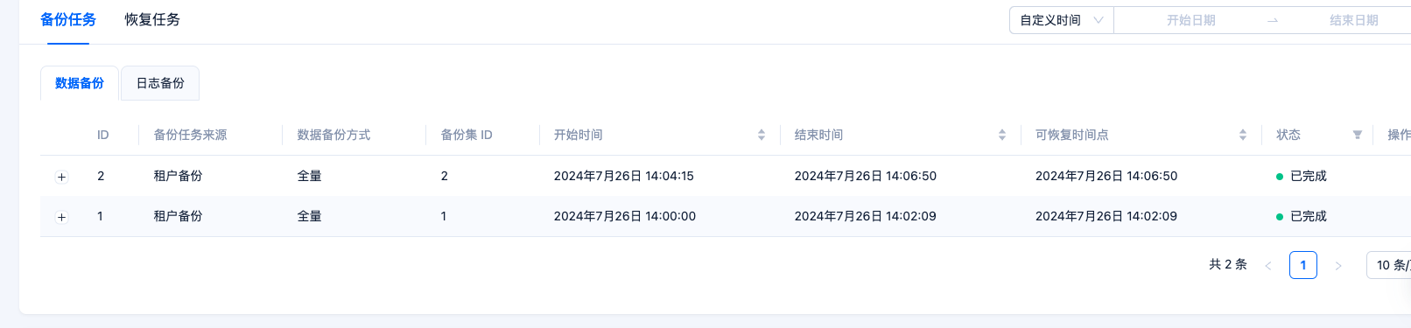Open the 10 条/页 page size selector
Viewport: 1411px width, 328px height.
1390,265
